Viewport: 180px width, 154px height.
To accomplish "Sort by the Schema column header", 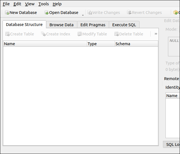I will (x=136, y=44).
